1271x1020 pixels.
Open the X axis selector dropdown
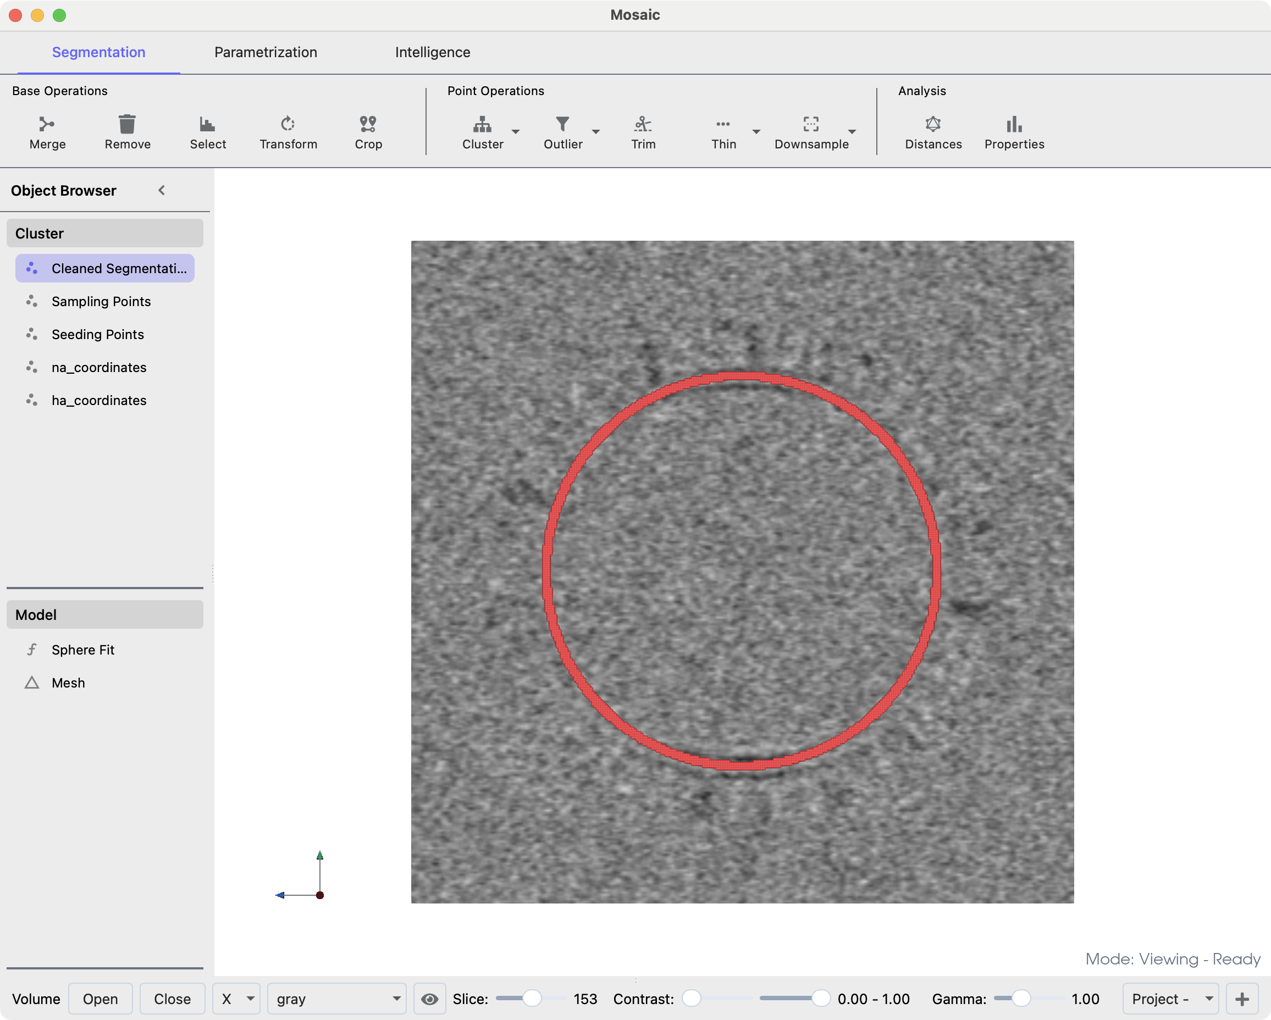coord(236,999)
